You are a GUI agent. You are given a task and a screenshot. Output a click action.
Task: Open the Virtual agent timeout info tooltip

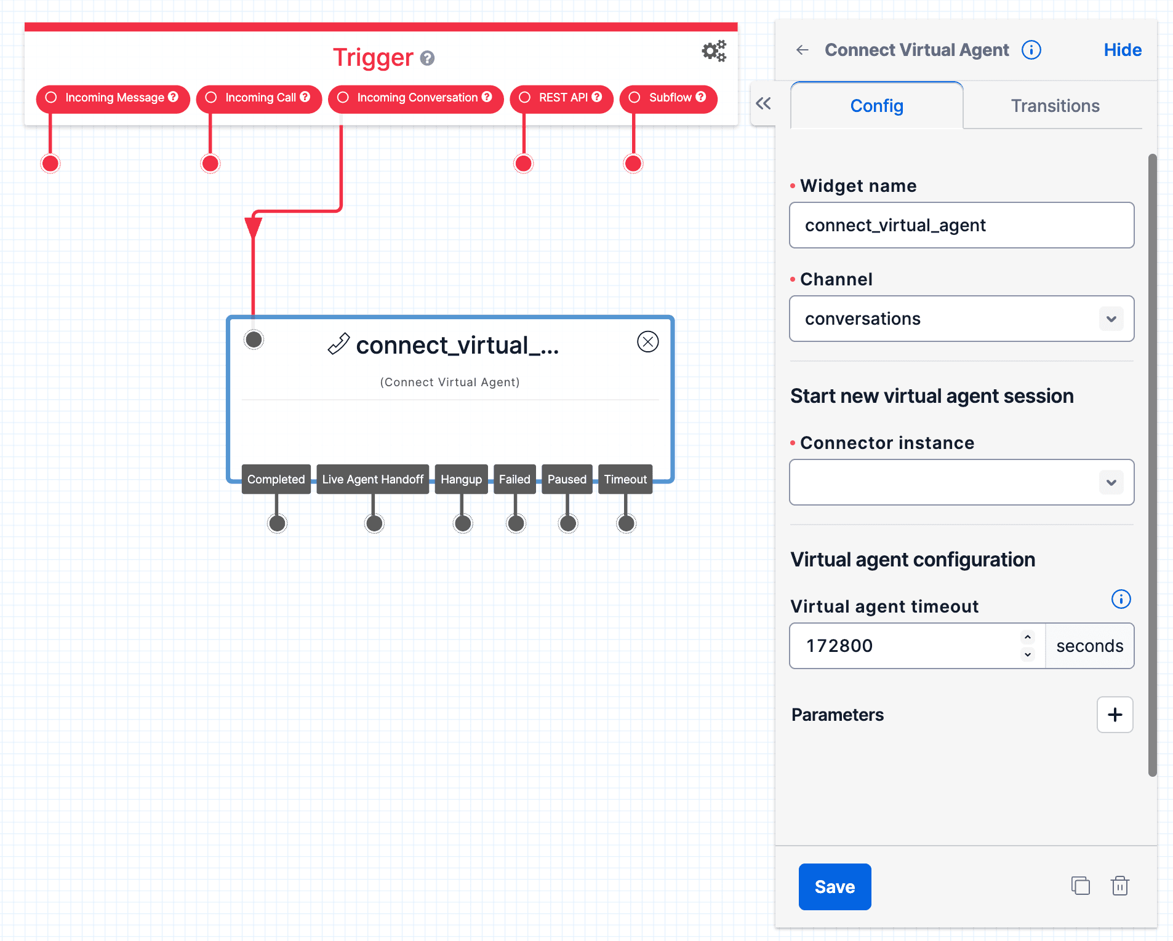click(x=1121, y=598)
